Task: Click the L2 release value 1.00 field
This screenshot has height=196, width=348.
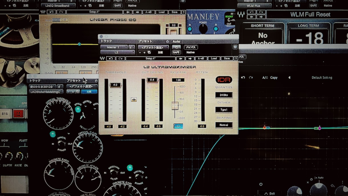Action: pos(178,80)
